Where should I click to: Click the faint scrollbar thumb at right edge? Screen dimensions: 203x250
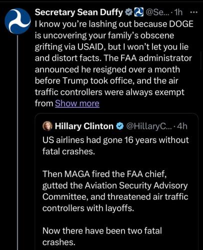coord(201,61)
